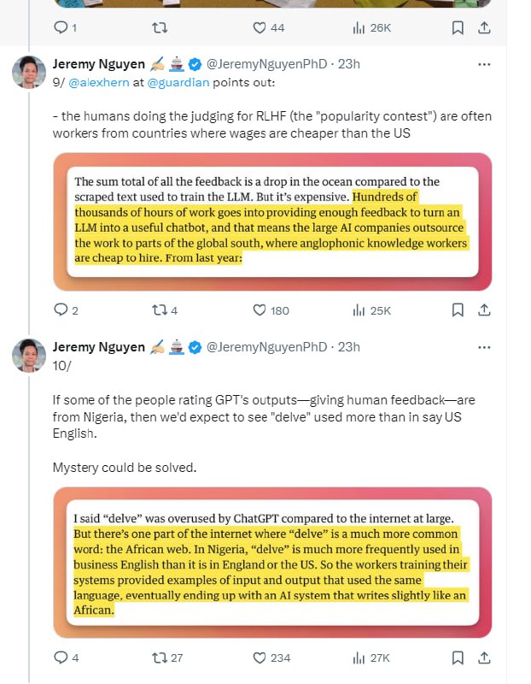This screenshot has height=684, width=531.
Task: Open the highlighted delve quote image
Action: [x=272, y=563]
